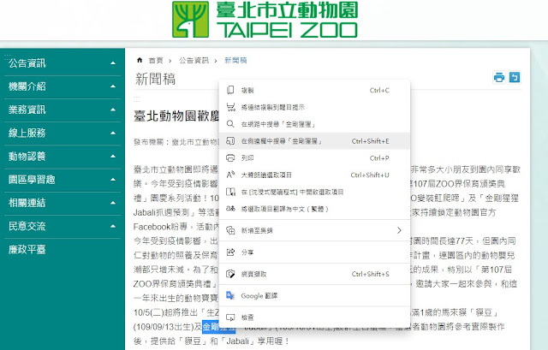The height and width of the screenshot is (350, 548).
Task: Expand the 機關介紹 sidebar arrow
Action: pos(112,86)
